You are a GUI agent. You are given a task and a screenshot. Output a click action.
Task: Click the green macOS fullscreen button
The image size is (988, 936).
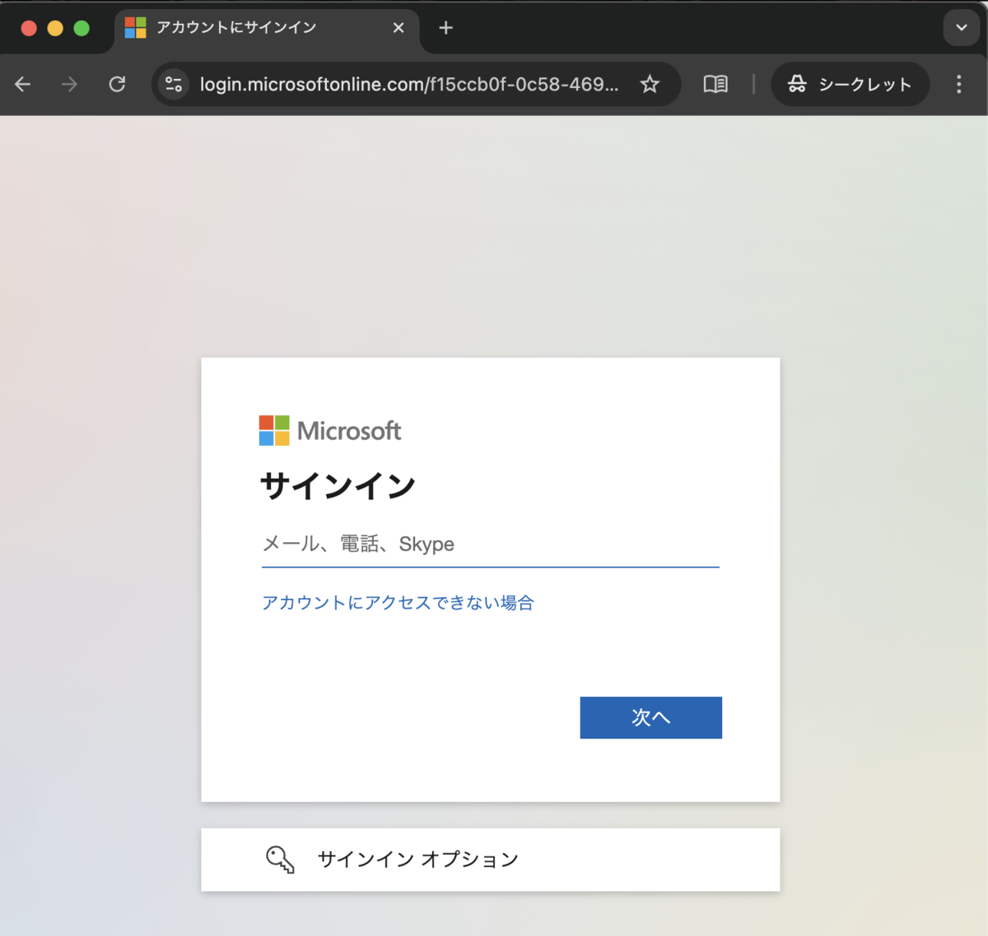click(82, 28)
